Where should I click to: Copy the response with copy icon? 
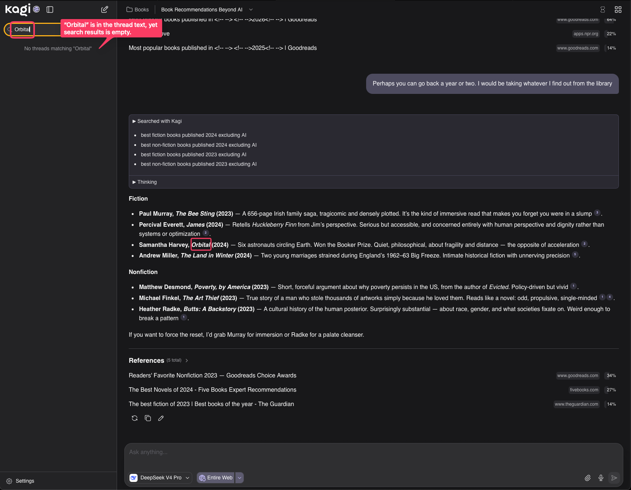[148, 418]
